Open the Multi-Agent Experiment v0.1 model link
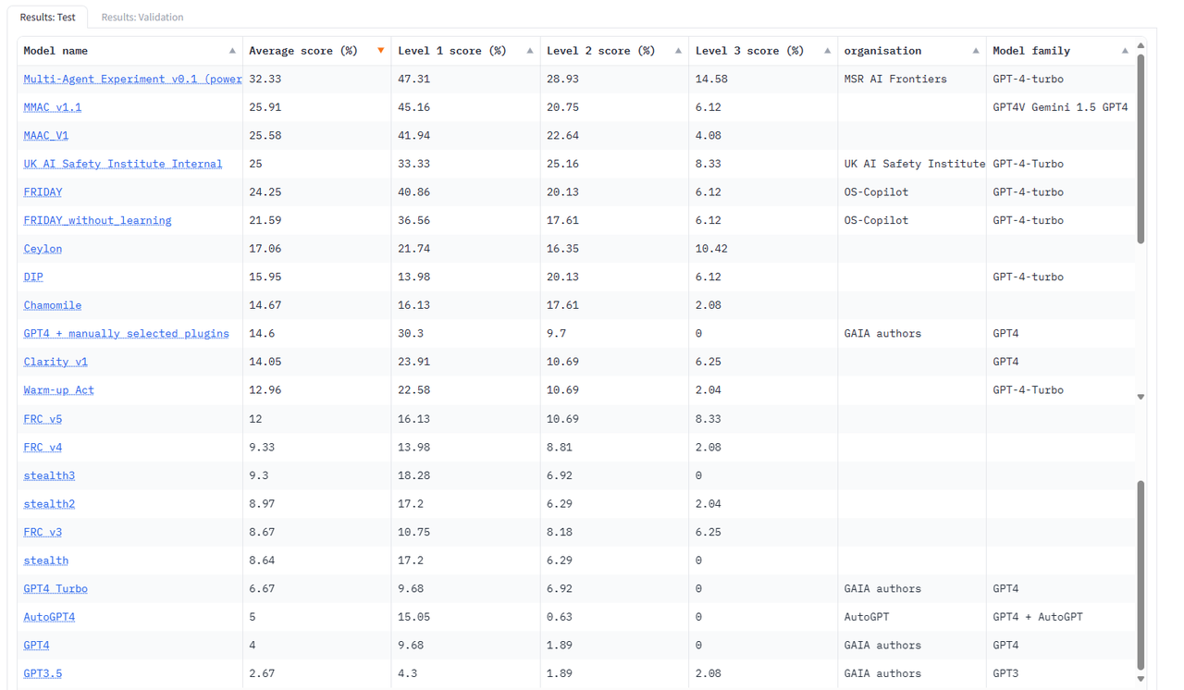Screen dimensions: 1184x690 coord(132,80)
